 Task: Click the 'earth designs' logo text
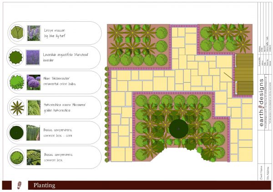tap(261, 103)
